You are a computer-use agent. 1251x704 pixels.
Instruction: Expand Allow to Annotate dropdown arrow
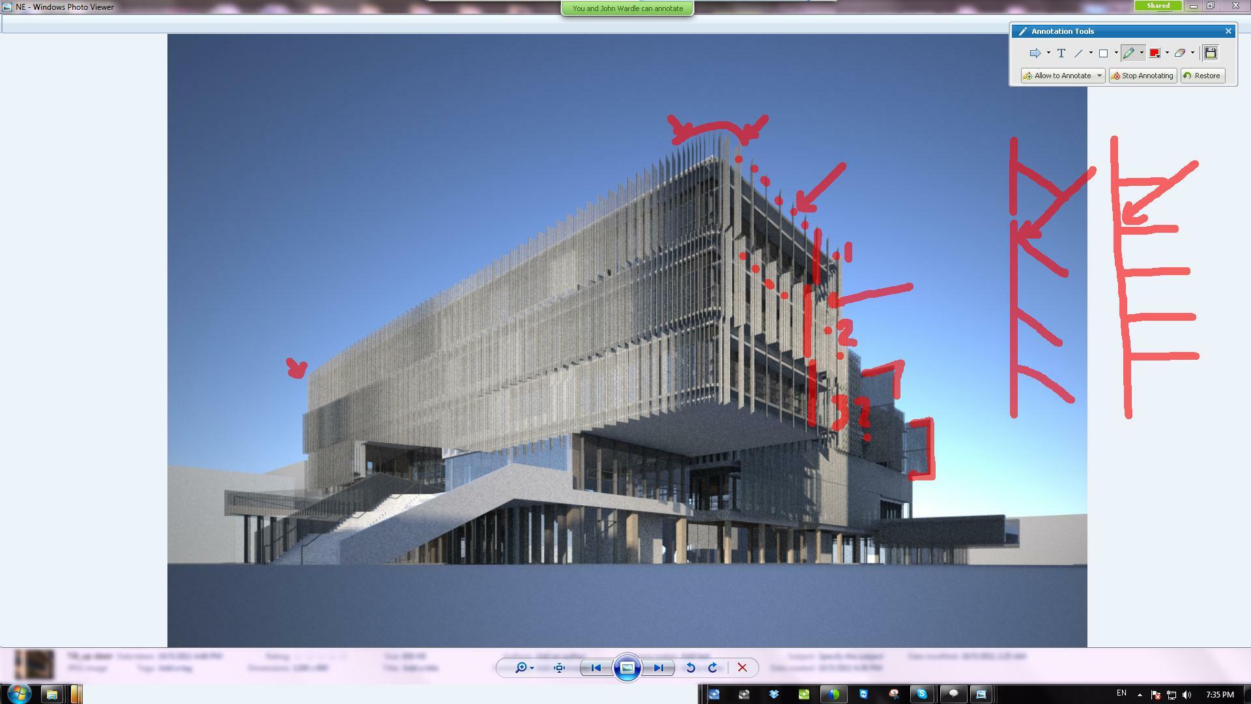click(x=1099, y=76)
